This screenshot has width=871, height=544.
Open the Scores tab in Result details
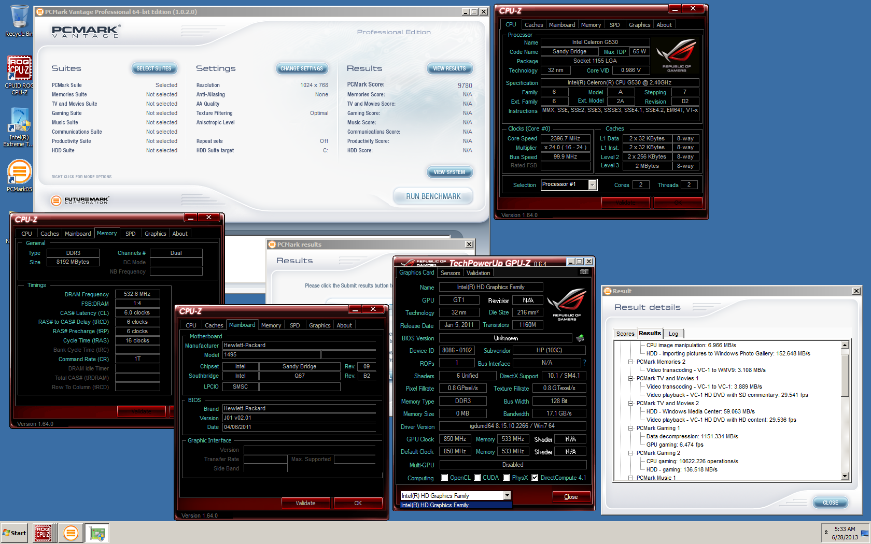tap(625, 334)
